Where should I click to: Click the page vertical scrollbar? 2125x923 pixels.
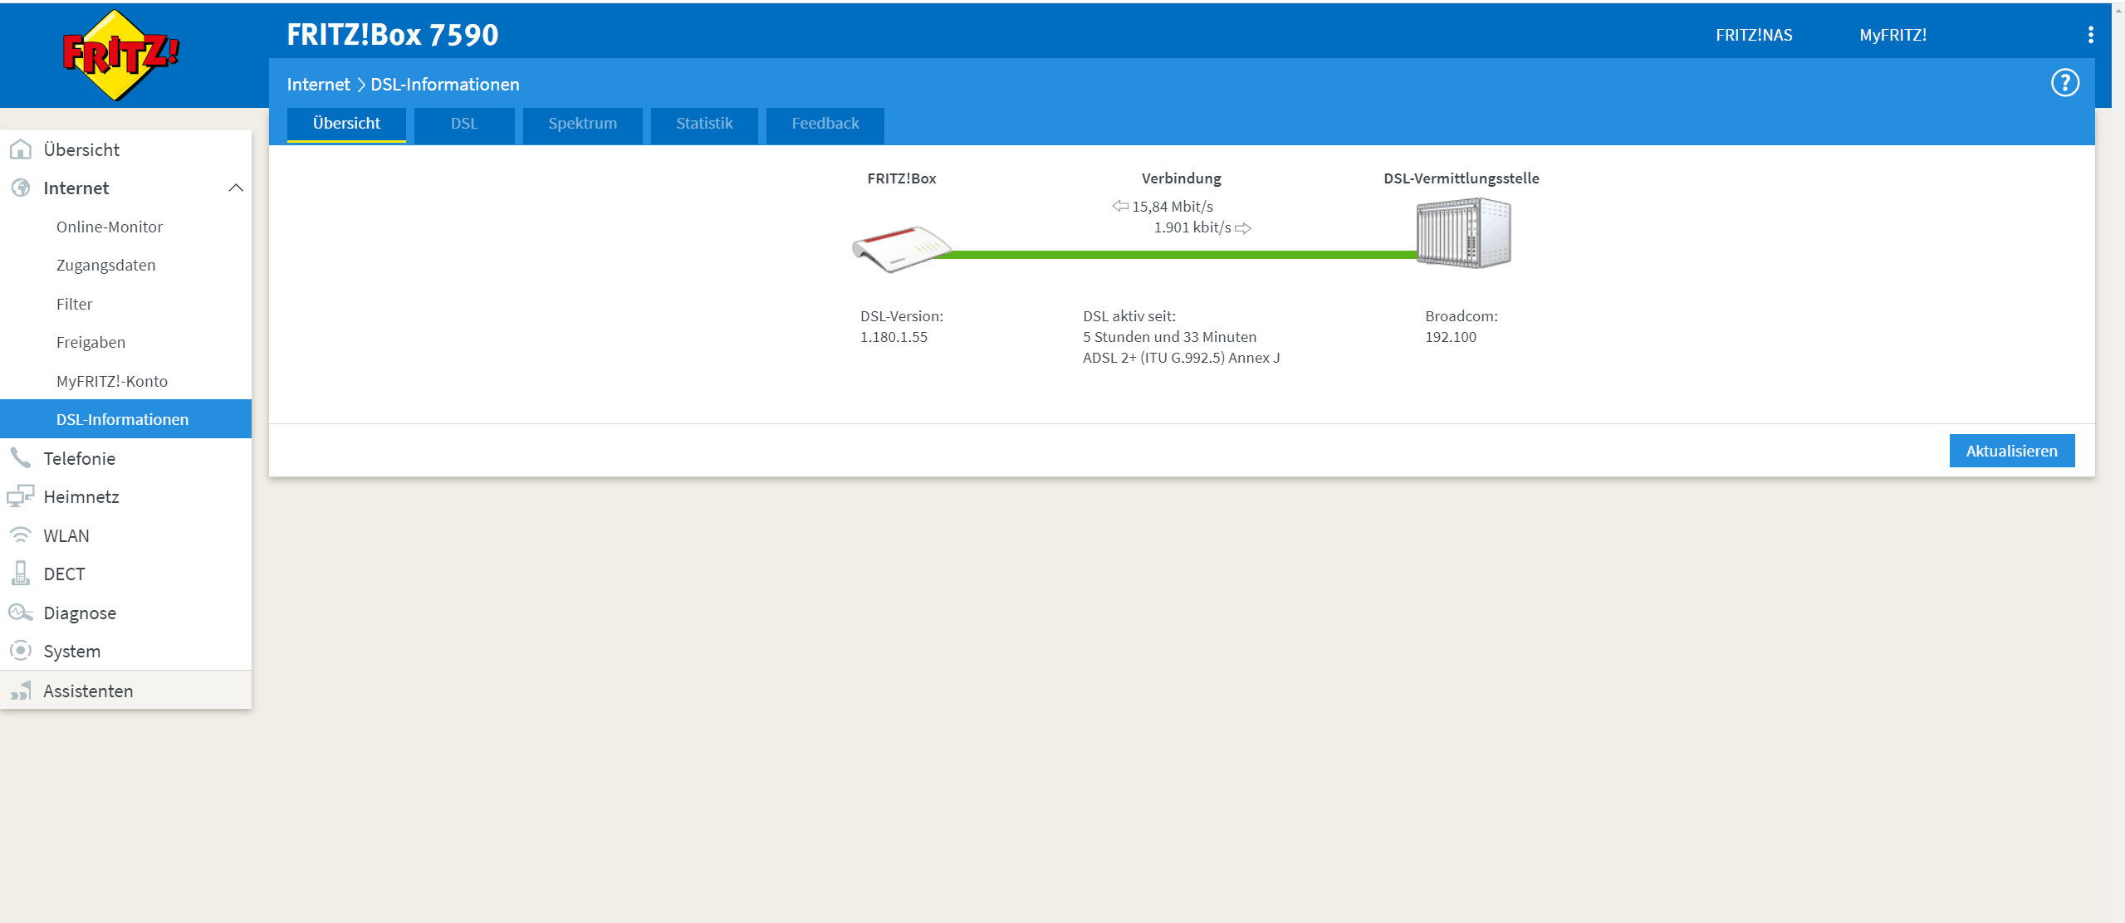point(2118,461)
